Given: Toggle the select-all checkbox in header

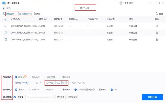Looking at the screenshot, I should pyautogui.click(x=6, y=19).
